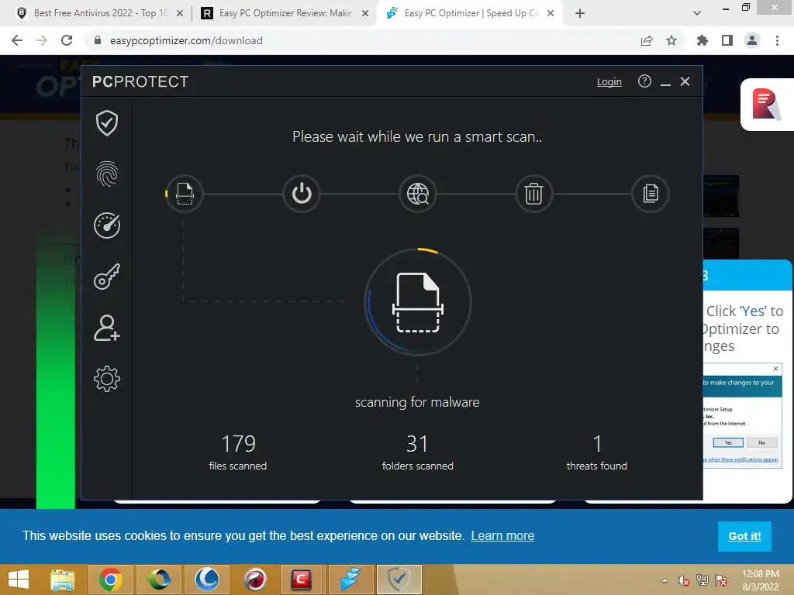The height and width of the screenshot is (595, 794).
Task: Open Chrome three-dot menu
Action: (777, 40)
